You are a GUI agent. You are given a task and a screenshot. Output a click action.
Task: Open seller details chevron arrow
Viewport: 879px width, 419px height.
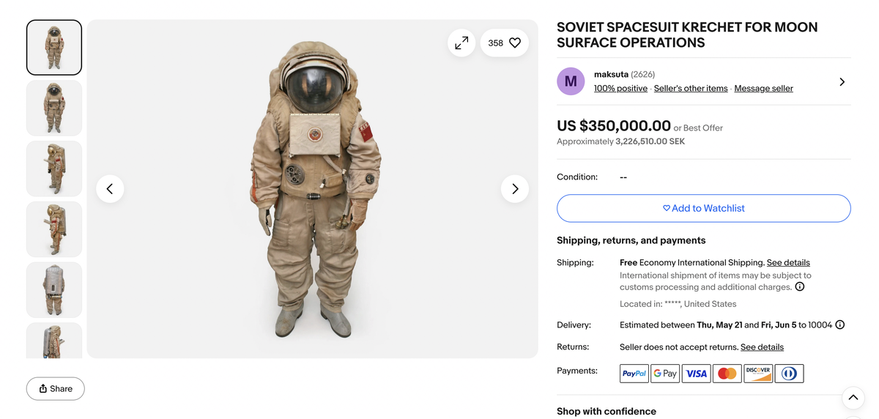pos(842,82)
